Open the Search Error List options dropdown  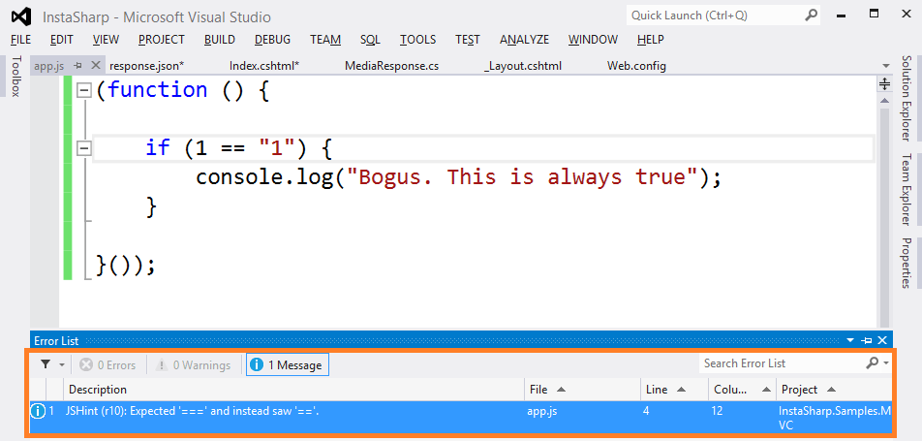[887, 363]
